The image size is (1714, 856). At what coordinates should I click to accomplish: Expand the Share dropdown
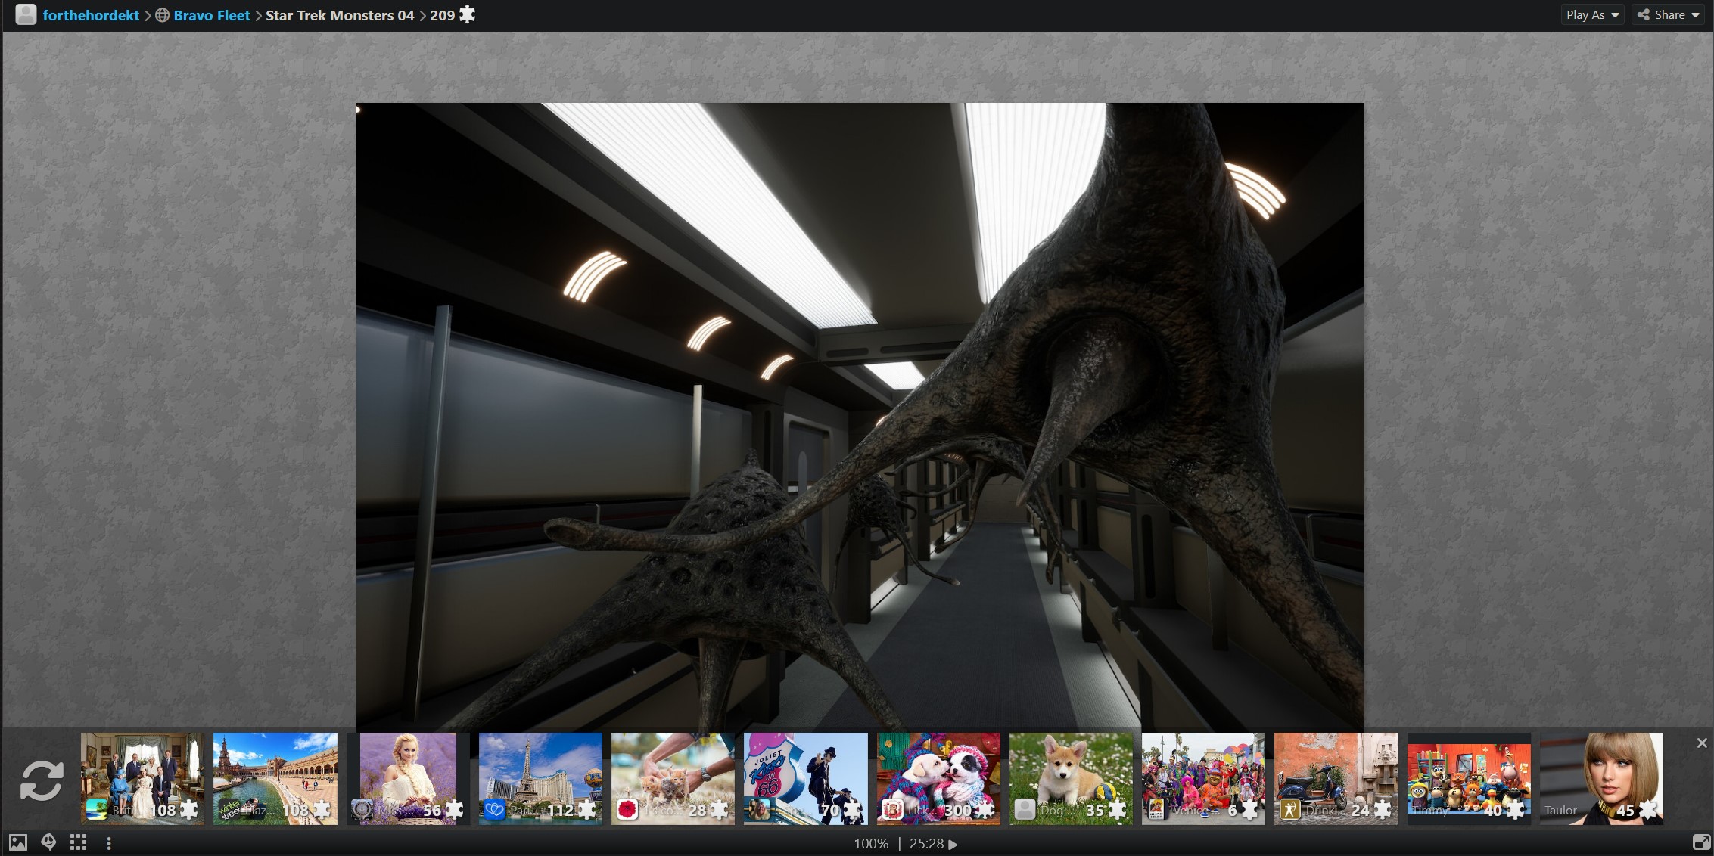(x=1669, y=14)
